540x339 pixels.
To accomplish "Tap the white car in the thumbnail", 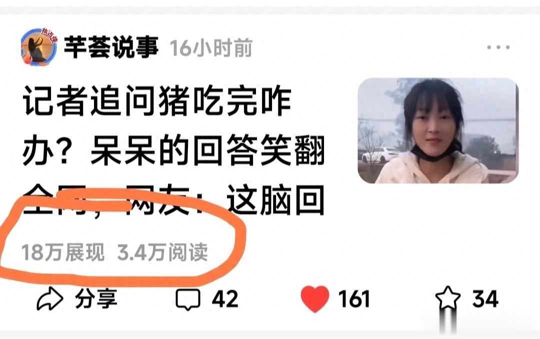I will click(x=379, y=155).
